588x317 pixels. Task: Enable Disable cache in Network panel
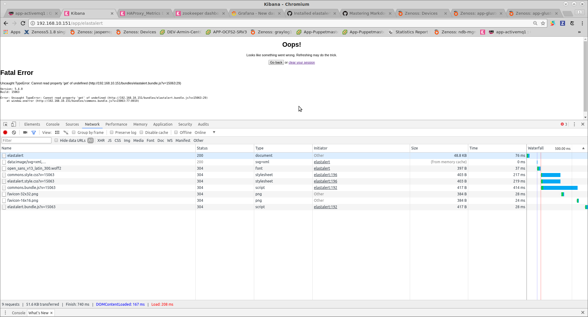tap(141, 132)
